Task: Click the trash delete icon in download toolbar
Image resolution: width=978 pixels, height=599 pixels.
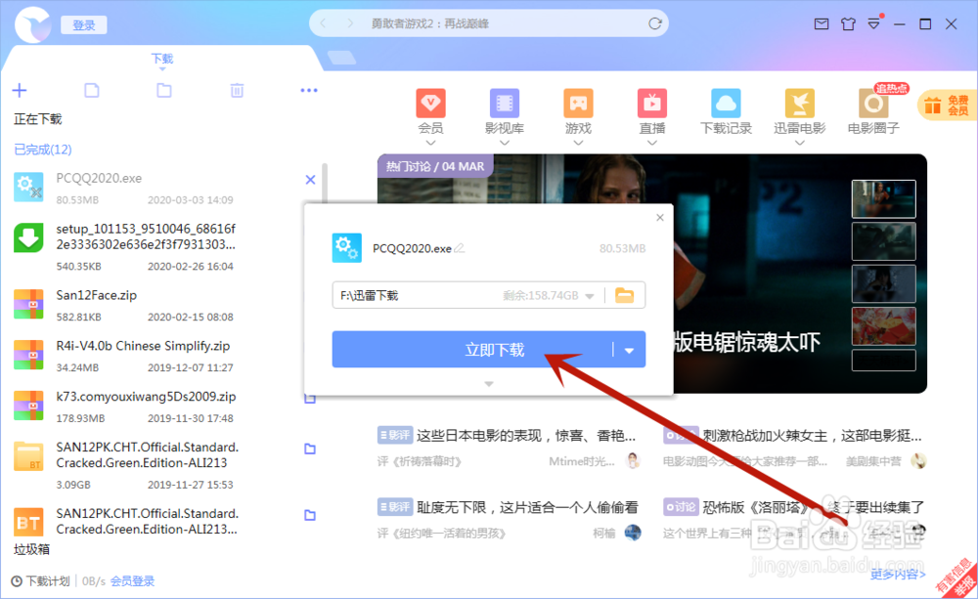Action: (237, 90)
